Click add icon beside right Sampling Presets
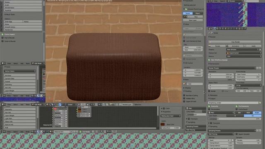Viewport: 265px width, 149px height. (x=258, y=131)
